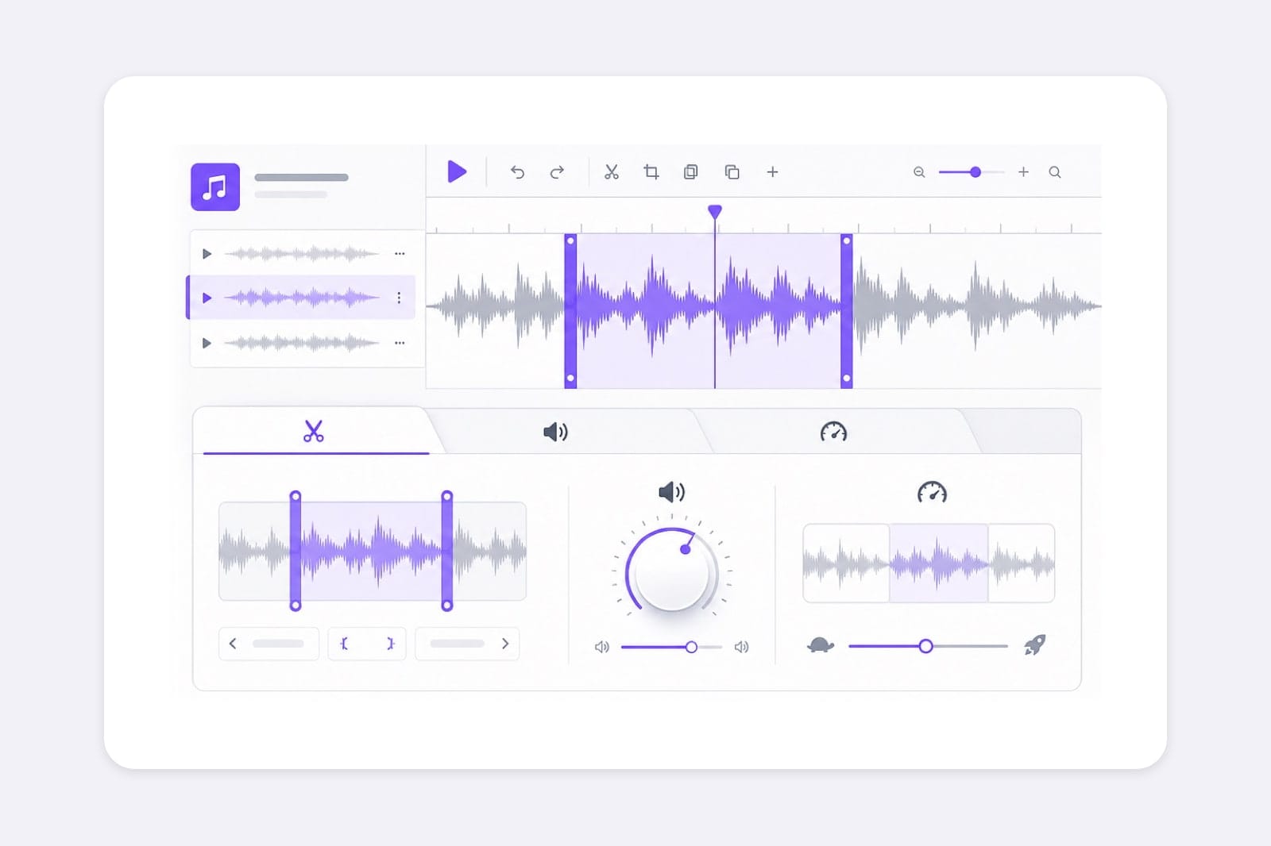Click the speaker icon above the volume knob

pyautogui.click(x=672, y=492)
